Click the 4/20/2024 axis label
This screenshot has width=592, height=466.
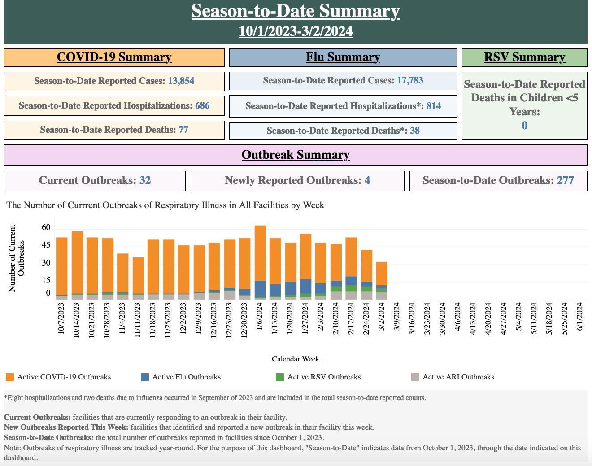[x=488, y=319]
